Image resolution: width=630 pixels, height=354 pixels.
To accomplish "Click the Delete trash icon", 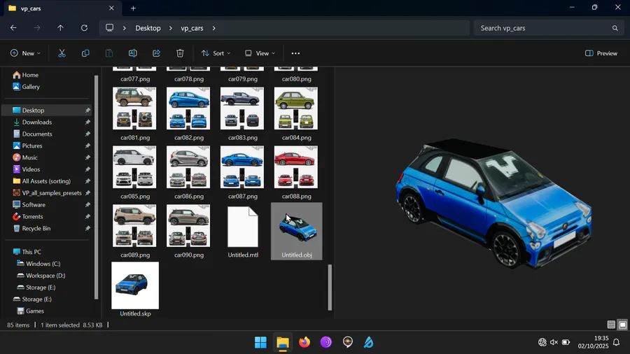I will coord(180,53).
